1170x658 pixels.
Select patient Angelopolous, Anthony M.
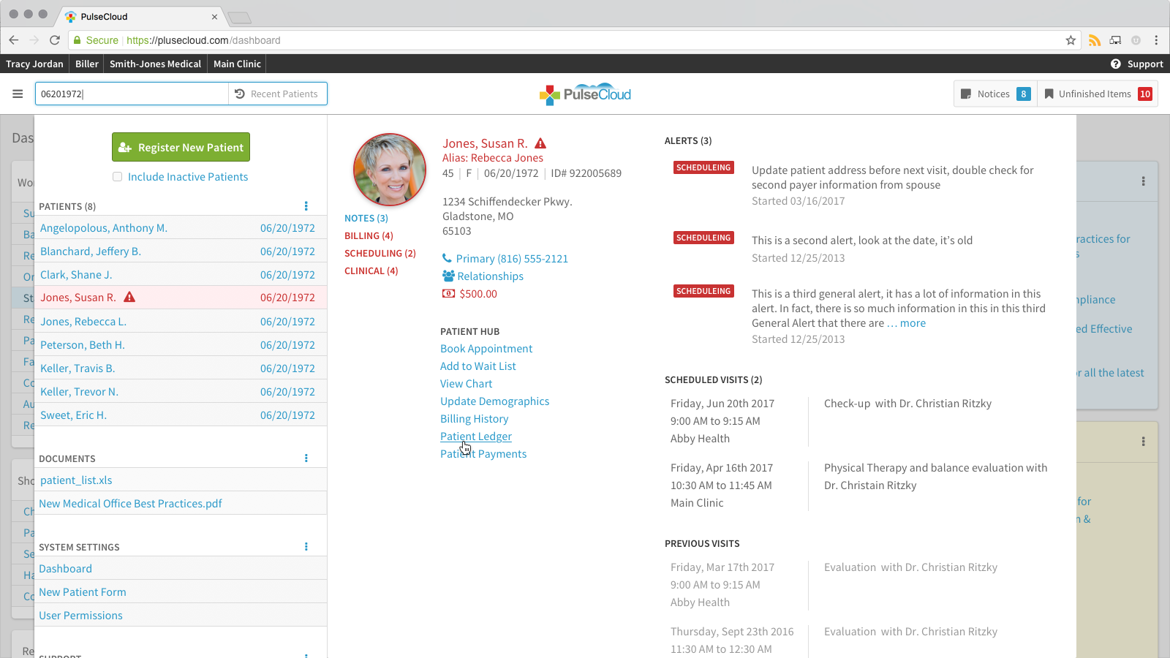click(181, 228)
